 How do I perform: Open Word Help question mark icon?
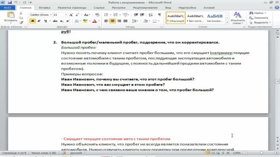coord(277,7)
